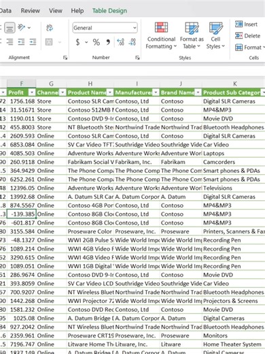
Task: Open Cell Styles gallery
Action: coord(215,35)
